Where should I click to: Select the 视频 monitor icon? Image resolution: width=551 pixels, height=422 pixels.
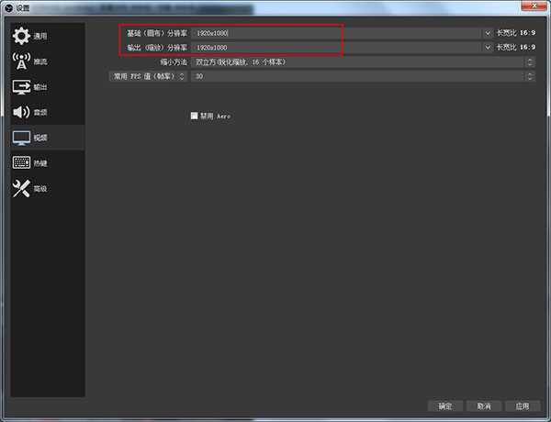pos(21,138)
